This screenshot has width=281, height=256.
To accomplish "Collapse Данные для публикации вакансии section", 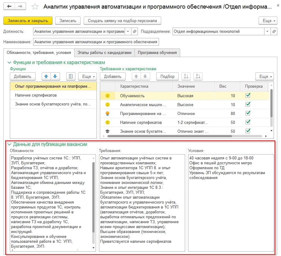I will [x=9, y=144].
